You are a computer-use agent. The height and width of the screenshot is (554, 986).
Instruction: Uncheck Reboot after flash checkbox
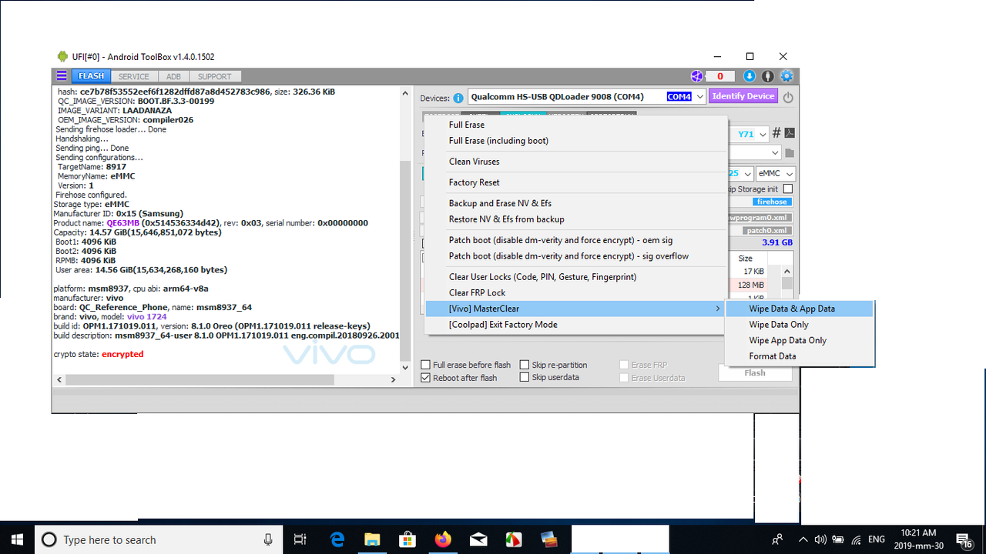pyautogui.click(x=425, y=378)
